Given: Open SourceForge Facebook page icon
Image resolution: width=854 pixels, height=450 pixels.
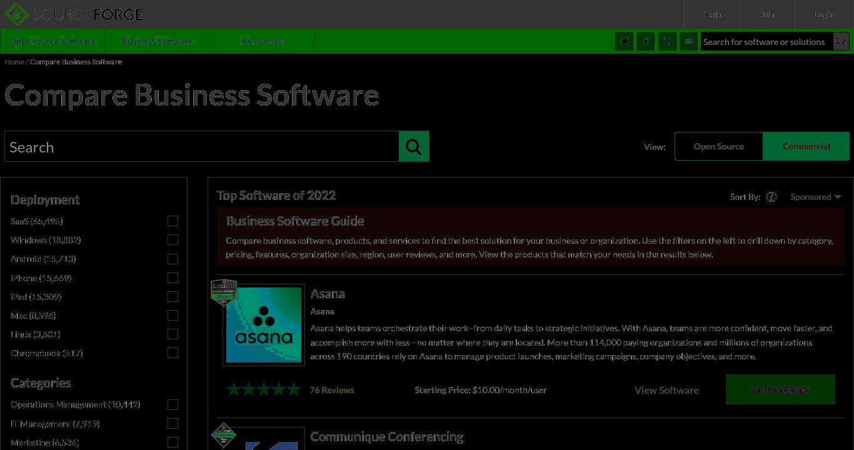Looking at the screenshot, I should (x=646, y=42).
